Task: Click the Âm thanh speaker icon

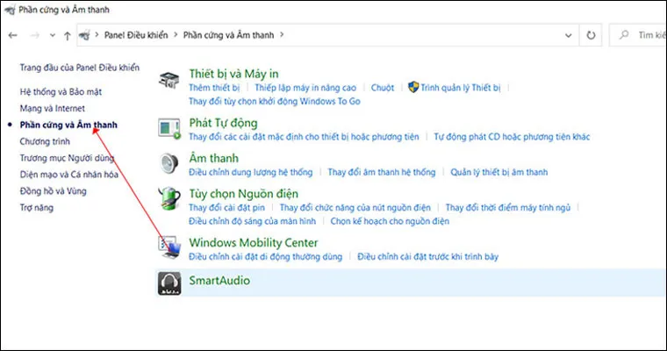Action: point(169,164)
